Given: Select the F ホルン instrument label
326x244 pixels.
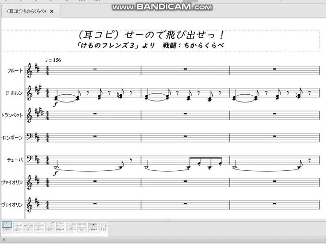Looking at the screenshot, I should point(14,93).
